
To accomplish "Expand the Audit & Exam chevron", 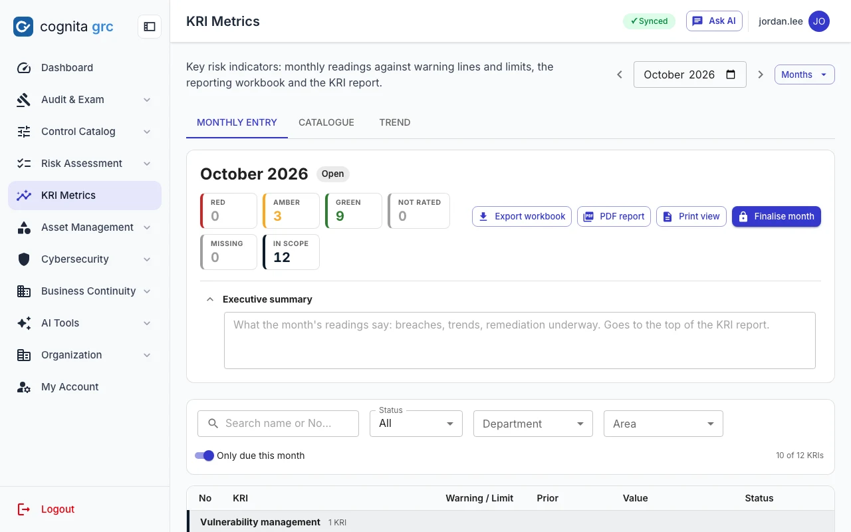I will pos(147,100).
